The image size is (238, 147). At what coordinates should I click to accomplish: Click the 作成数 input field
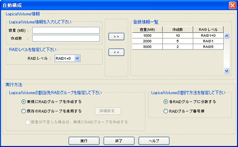click(x=66, y=38)
